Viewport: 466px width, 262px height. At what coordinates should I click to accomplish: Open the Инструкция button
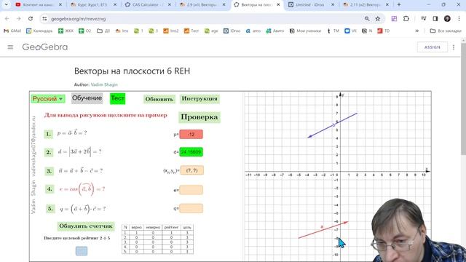pyautogui.click(x=200, y=99)
